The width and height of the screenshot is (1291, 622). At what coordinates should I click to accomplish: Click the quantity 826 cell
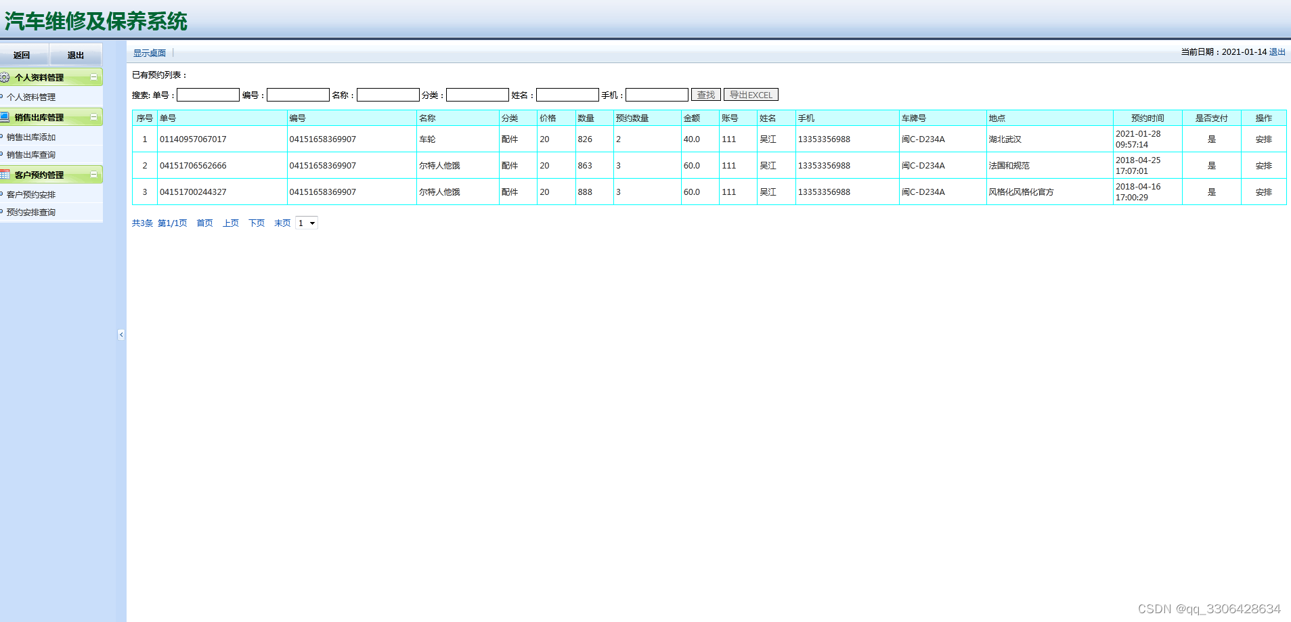coord(594,139)
